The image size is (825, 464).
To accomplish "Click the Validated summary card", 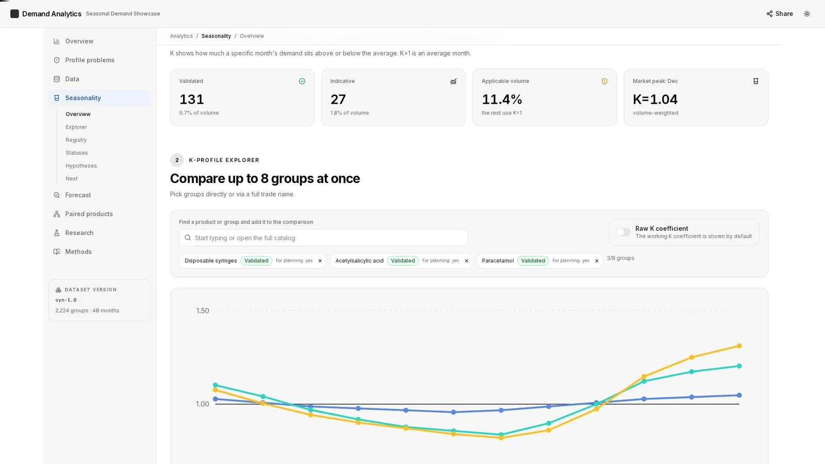I will (242, 97).
